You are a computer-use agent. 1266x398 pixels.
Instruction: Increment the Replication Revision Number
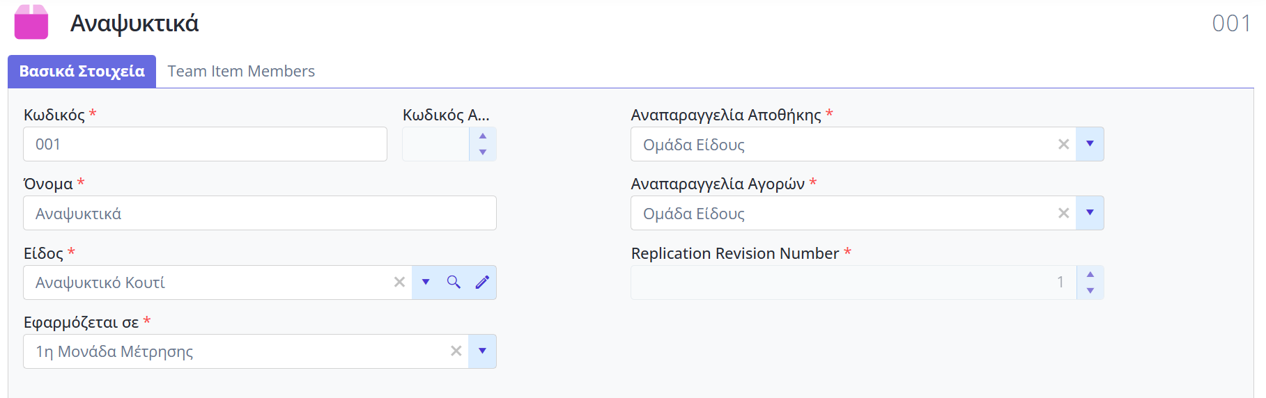point(1090,275)
